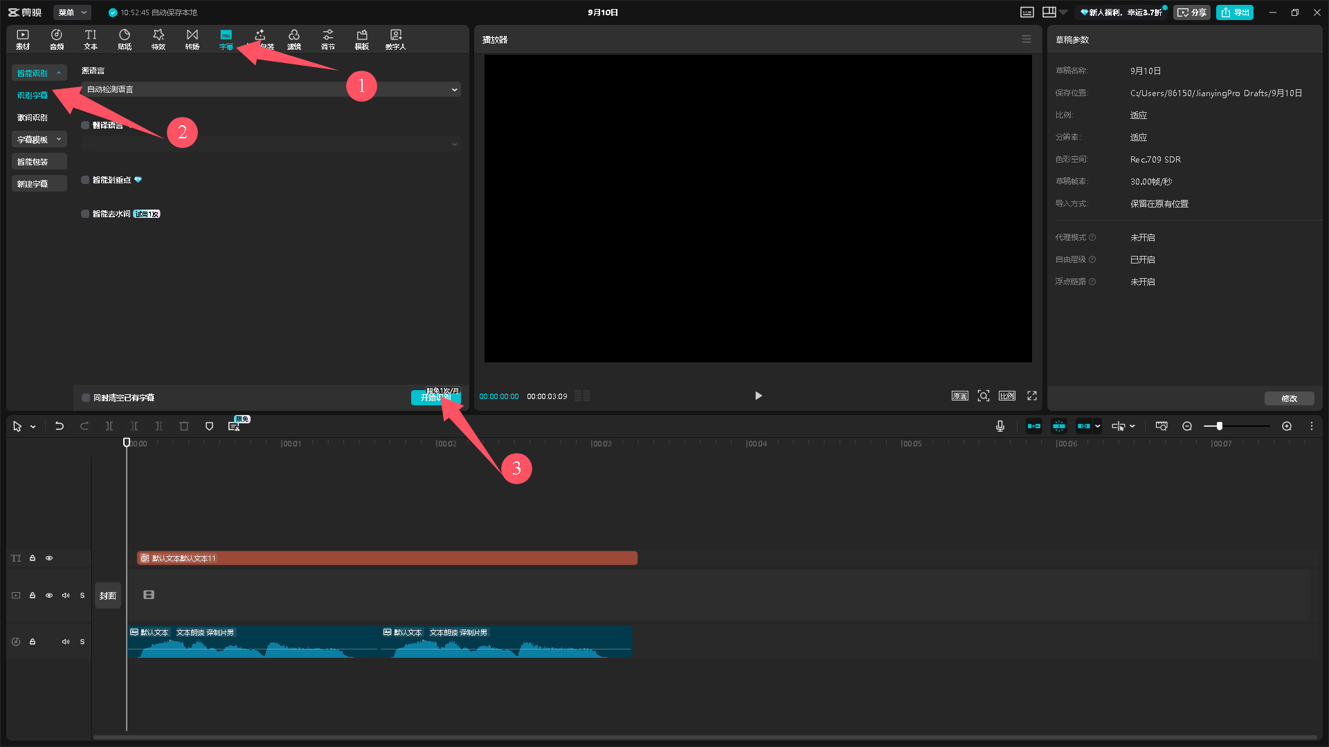Click the fullscreen icon in player
Viewport: 1329px width, 747px height.
[1032, 396]
